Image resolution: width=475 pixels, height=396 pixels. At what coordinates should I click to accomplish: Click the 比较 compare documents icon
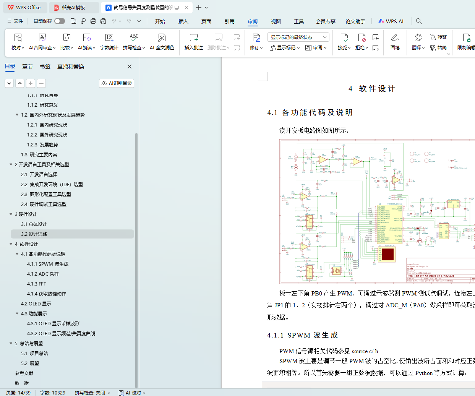pos(66,38)
